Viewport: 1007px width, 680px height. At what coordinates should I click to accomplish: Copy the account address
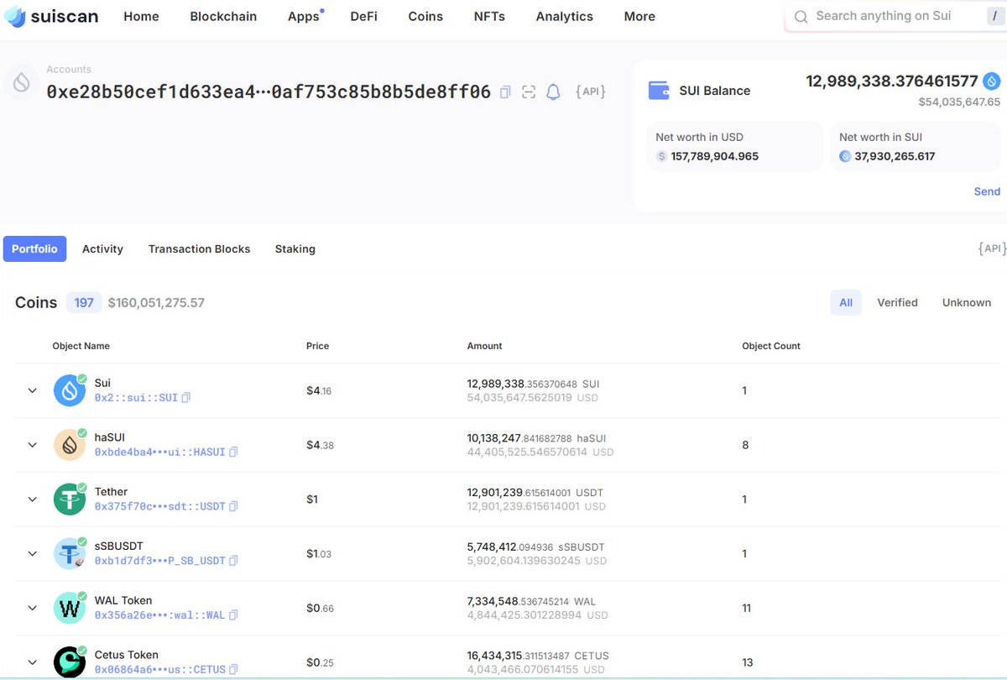[x=505, y=92]
